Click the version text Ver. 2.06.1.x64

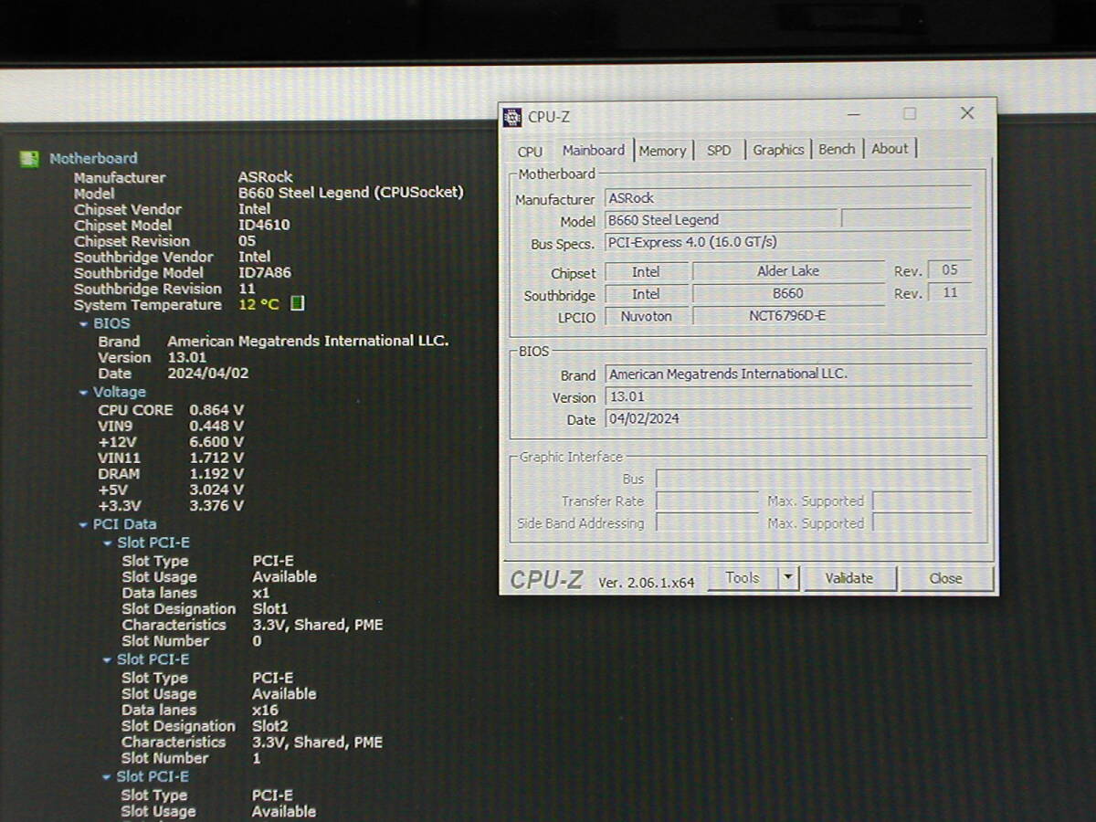pyautogui.click(x=647, y=582)
